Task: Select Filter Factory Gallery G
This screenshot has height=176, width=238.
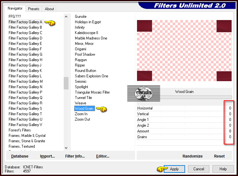Action: [x=25, y=54]
